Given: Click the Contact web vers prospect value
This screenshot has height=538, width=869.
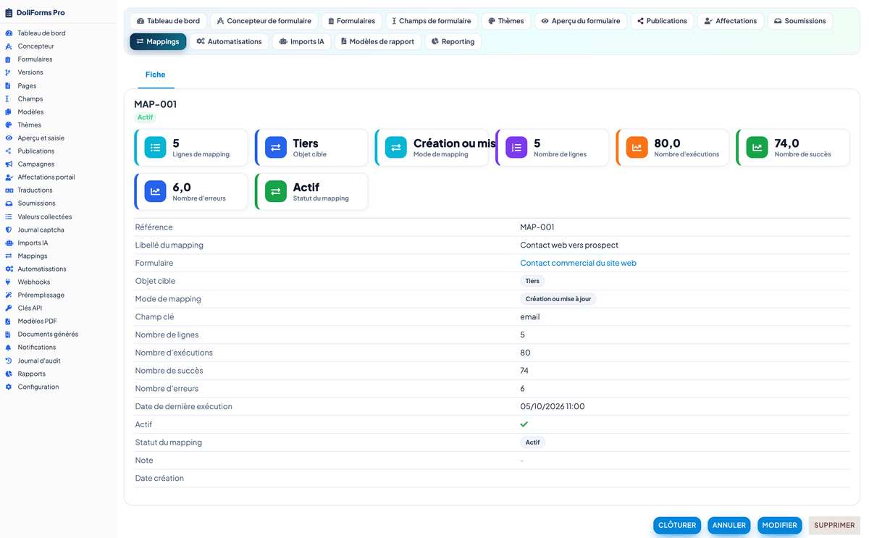Looking at the screenshot, I should click(569, 245).
